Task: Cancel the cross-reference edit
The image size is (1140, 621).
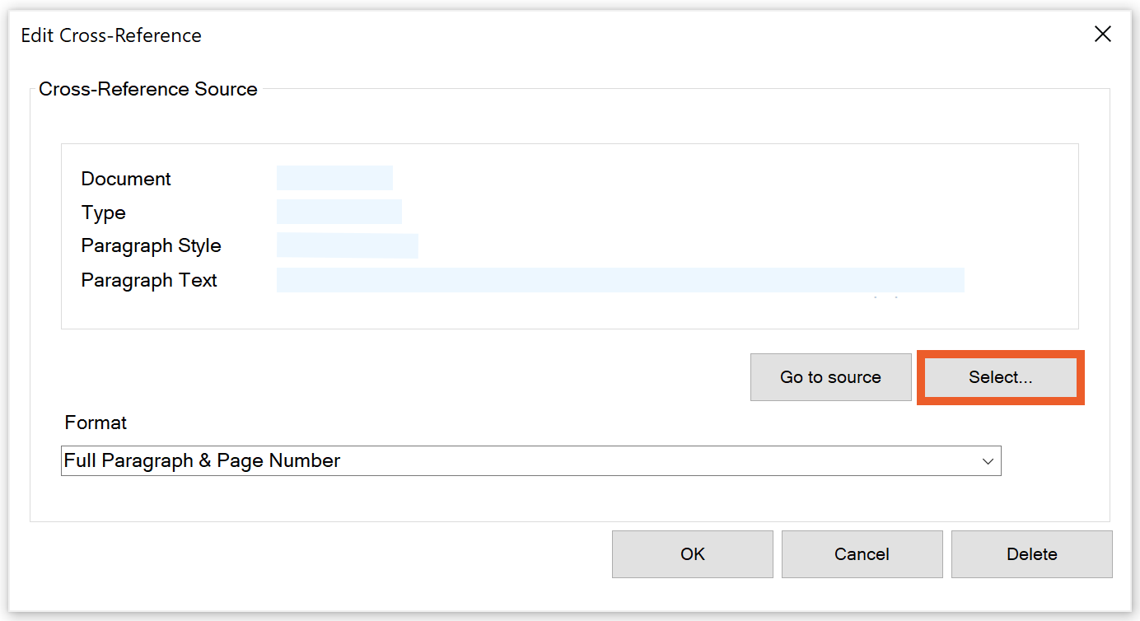Action: [x=862, y=554]
